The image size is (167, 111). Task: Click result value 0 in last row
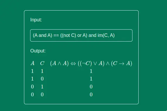coord(91,95)
